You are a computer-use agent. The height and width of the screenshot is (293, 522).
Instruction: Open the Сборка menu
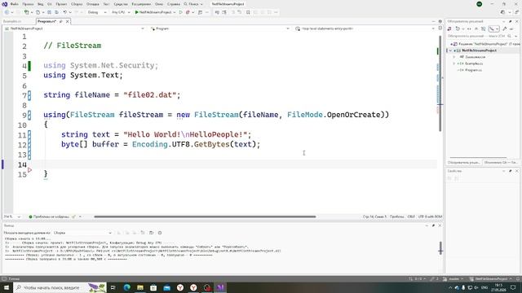(77, 4)
